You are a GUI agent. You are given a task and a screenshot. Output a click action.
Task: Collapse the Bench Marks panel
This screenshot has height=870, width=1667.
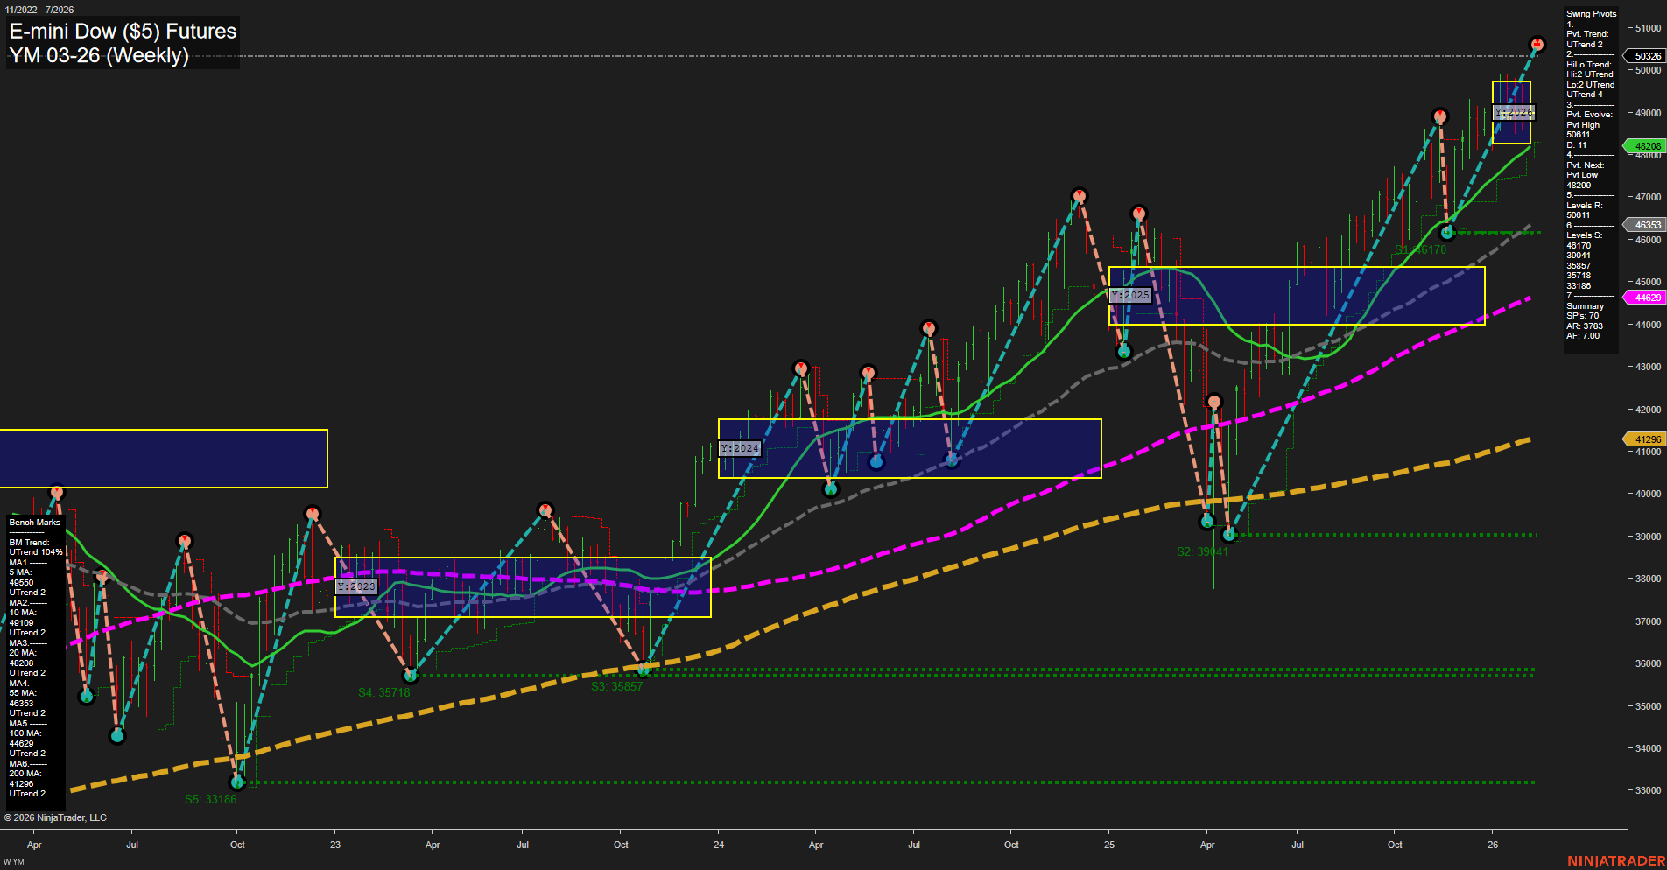[33, 522]
